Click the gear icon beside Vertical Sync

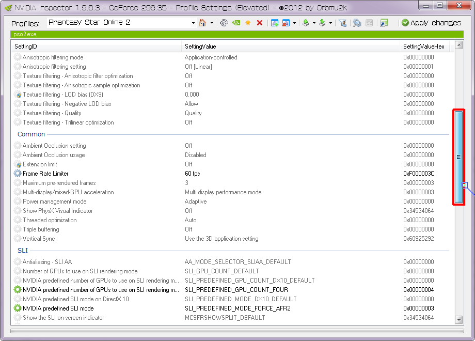18,239
